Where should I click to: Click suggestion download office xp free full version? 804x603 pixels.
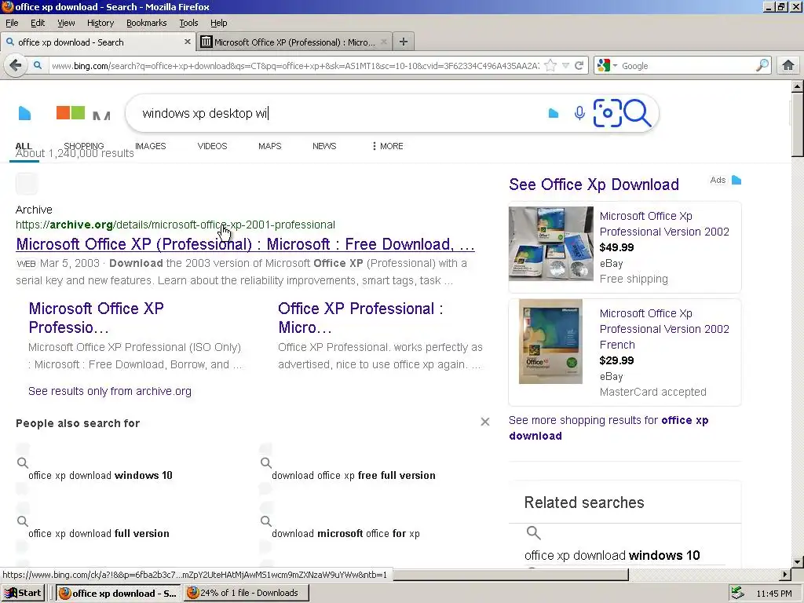(x=353, y=475)
